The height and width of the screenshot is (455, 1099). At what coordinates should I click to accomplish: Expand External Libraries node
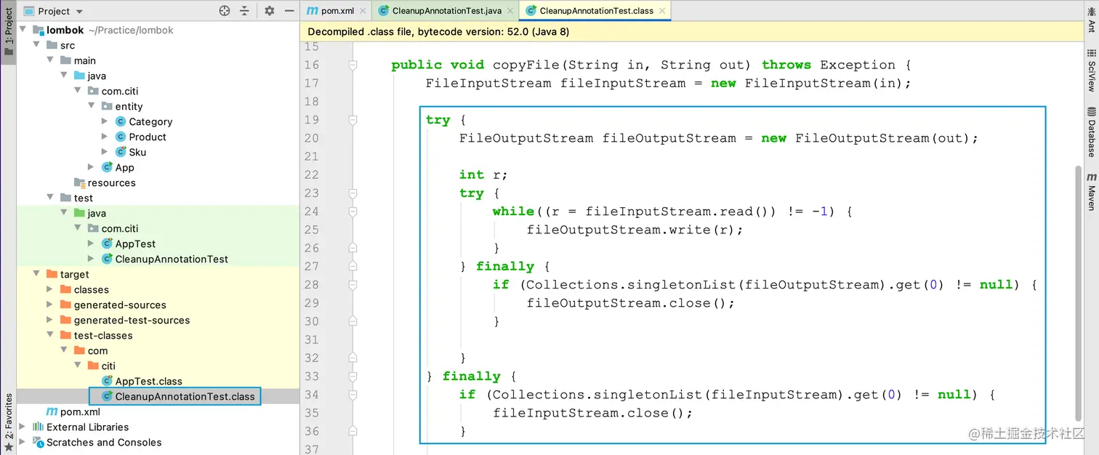point(23,427)
